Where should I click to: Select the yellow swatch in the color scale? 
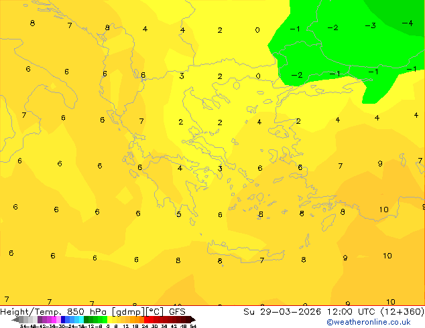pos(109,319)
